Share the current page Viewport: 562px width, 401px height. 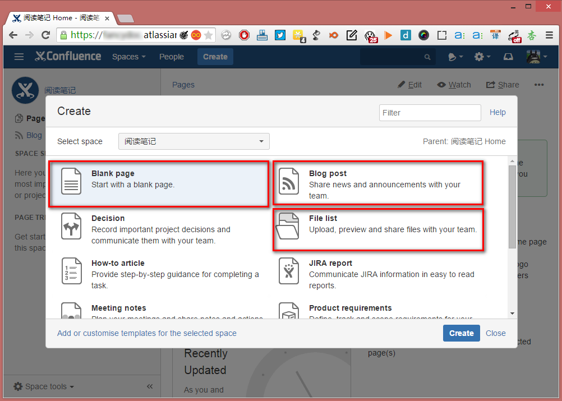pyautogui.click(x=503, y=85)
